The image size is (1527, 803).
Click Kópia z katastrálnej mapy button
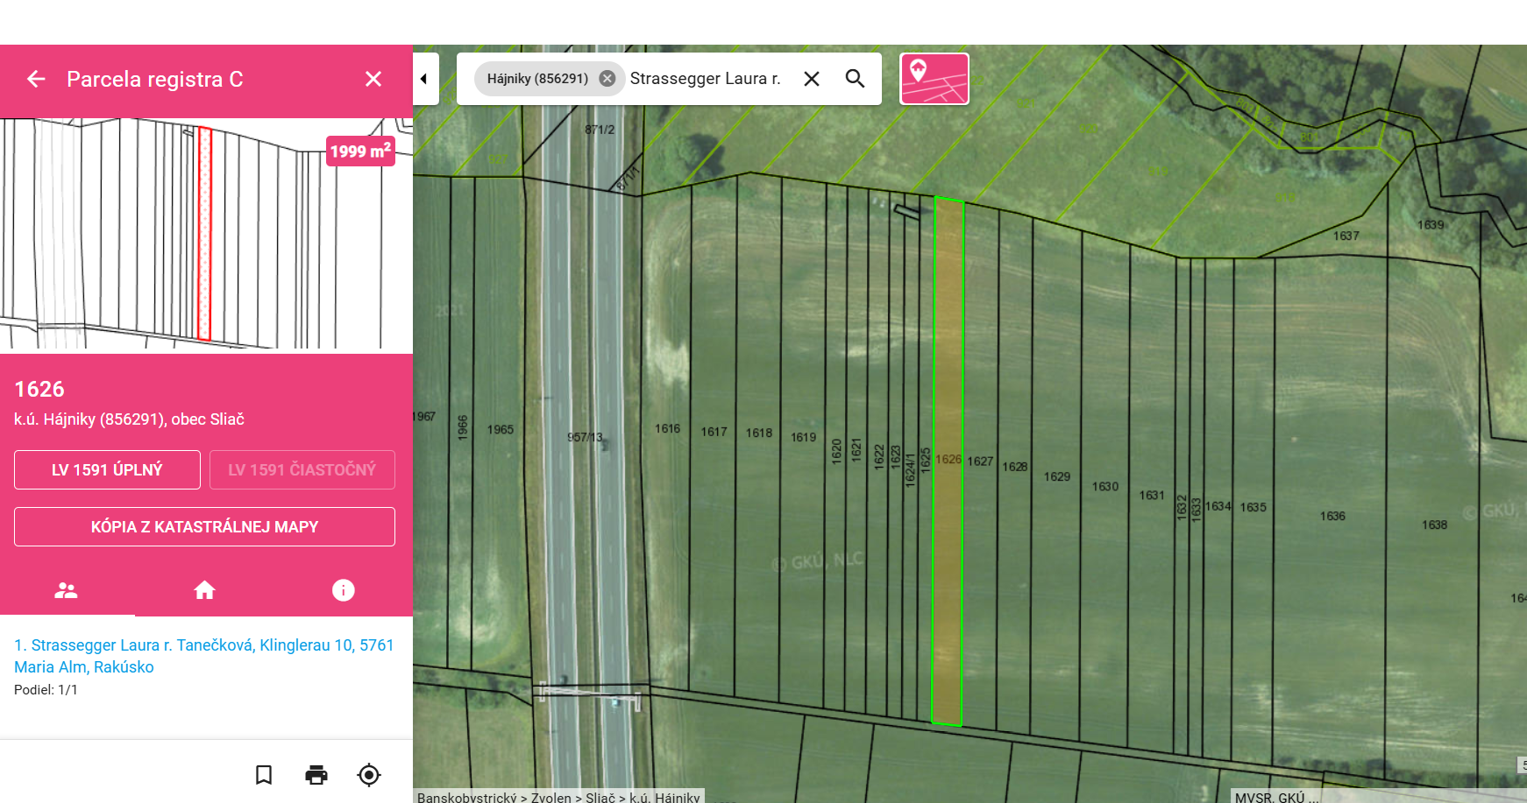click(x=204, y=527)
